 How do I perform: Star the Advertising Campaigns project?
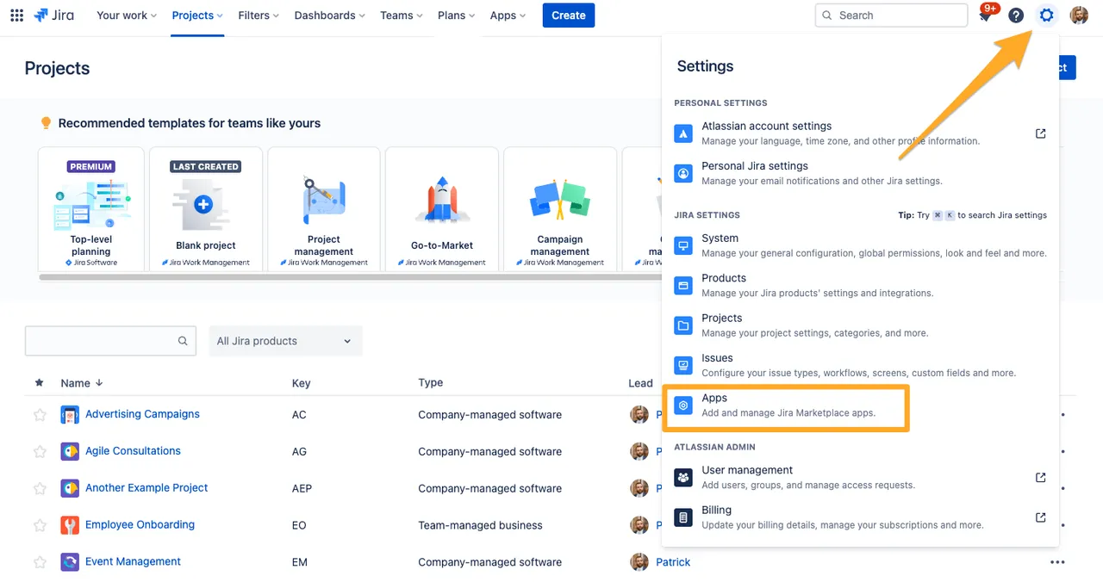[x=40, y=415]
